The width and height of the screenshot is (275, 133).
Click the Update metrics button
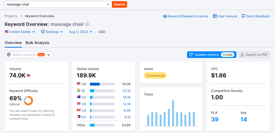211,55
